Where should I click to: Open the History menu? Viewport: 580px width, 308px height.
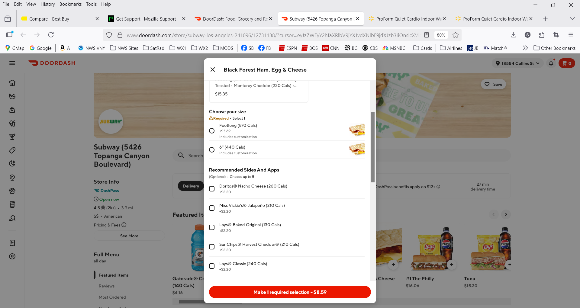(x=48, y=4)
